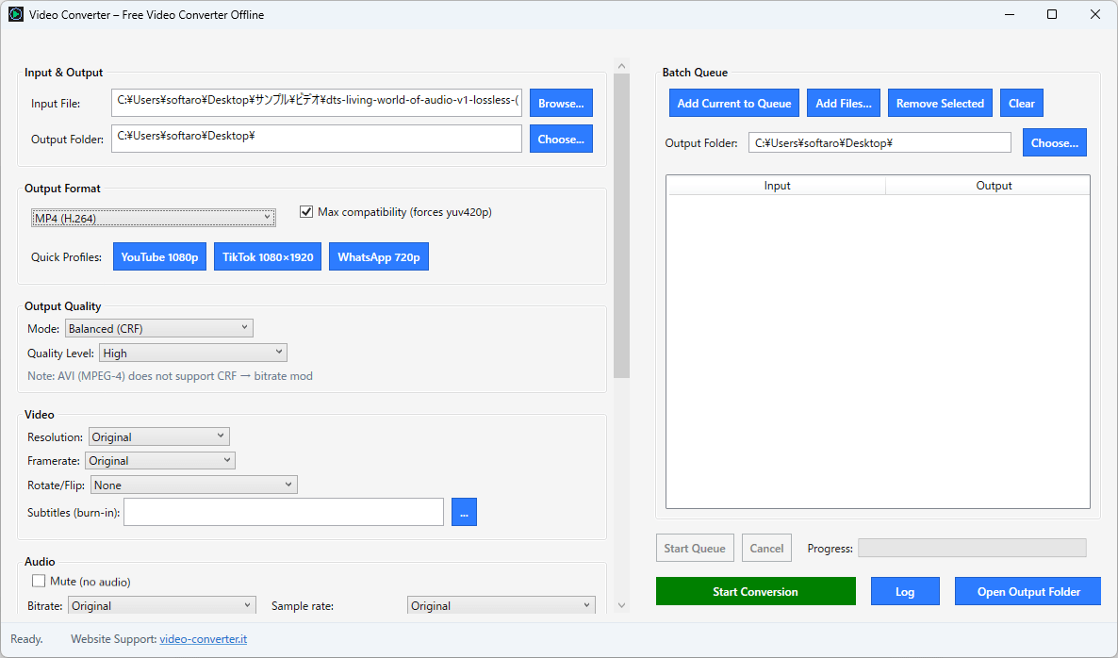Screen dimensions: 1118x658
Task: Open the Resolution dropdown
Action: (158, 436)
